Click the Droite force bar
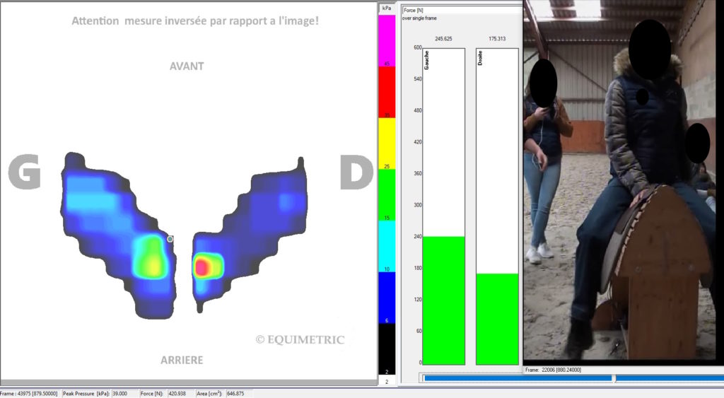This screenshot has width=724, height=398. [497, 318]
